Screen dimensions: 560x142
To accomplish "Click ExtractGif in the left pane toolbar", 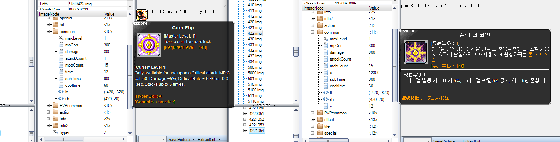I will 206,140.
